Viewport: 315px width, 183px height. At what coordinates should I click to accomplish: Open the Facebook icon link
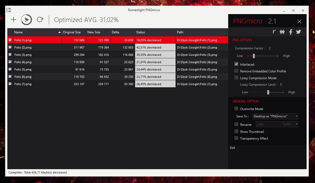click(291, 32)
